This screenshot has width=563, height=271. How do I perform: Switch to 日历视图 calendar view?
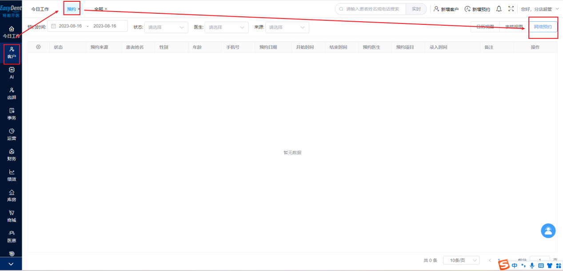pyautogui.click(x=485, y=27)
